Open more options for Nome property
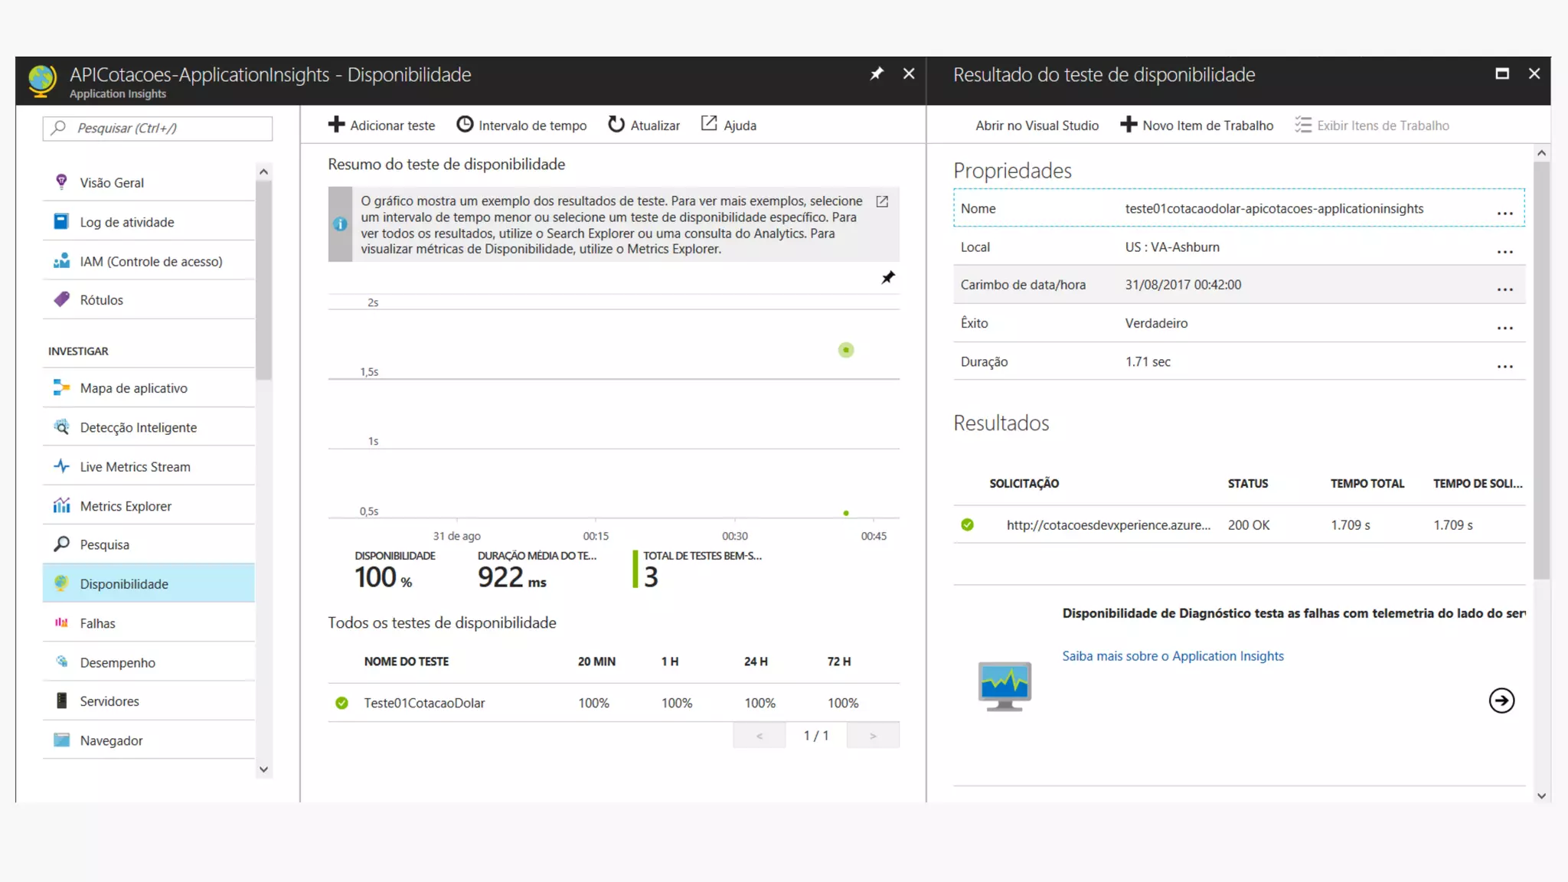This screenshot has width=1568, height=882. click(1505, 214)
